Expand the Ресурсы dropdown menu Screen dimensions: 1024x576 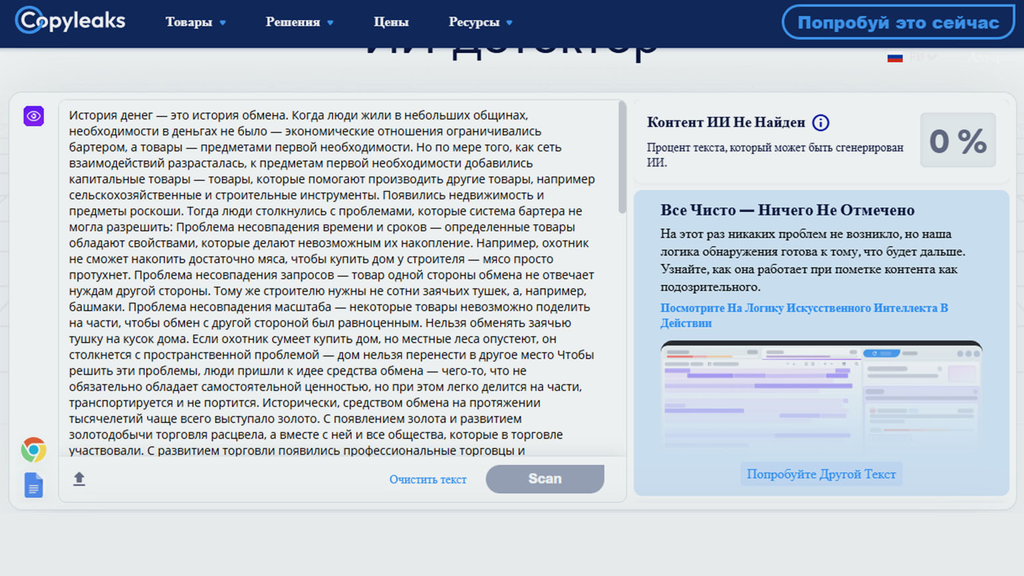(x=480, y=23)
